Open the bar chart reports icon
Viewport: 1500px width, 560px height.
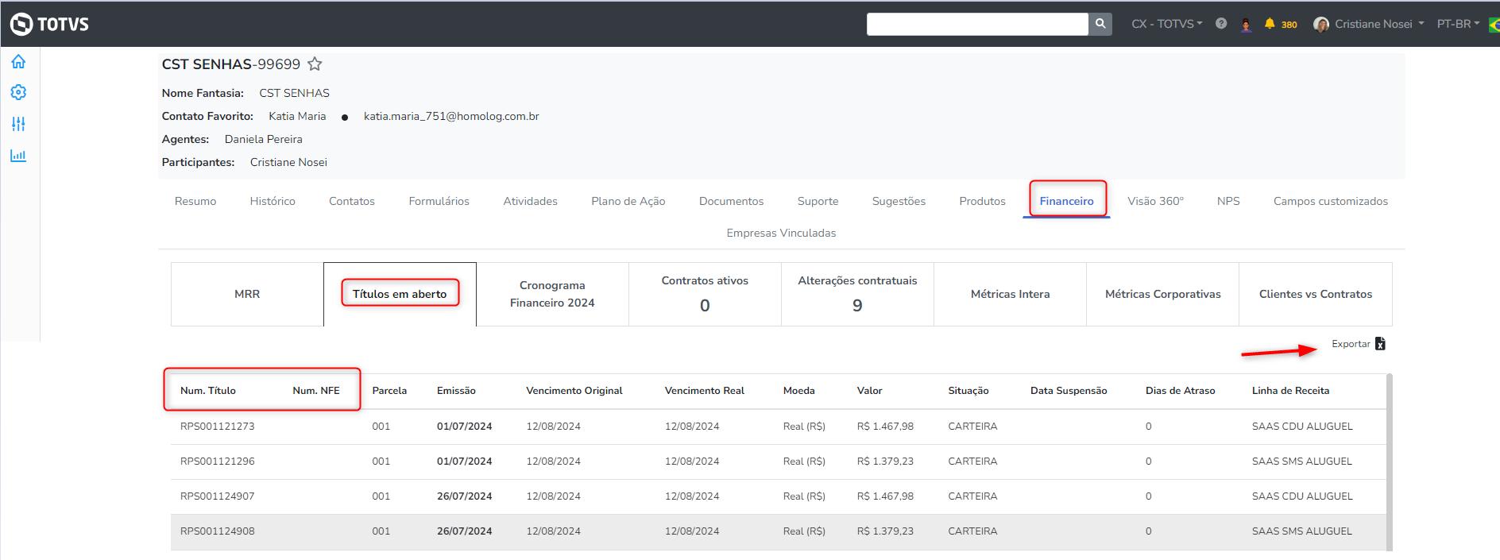click(x=18, y=156)
